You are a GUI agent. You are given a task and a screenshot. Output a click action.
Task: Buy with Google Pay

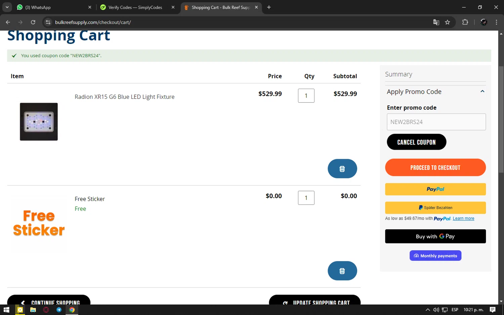point(435,236)
